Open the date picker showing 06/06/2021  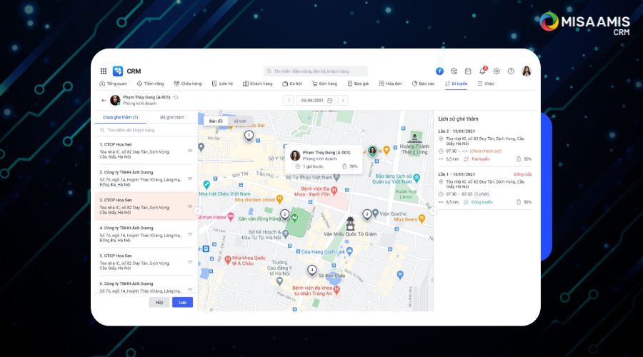click(x=316, y=101)
